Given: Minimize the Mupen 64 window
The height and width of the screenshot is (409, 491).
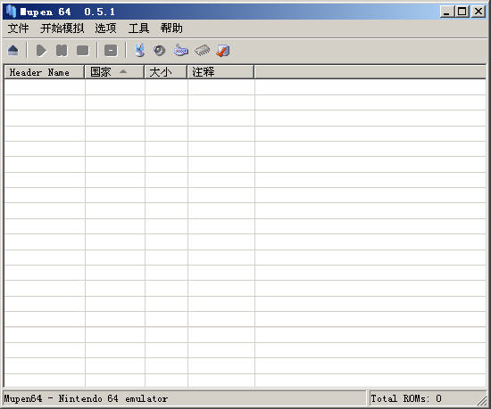Looking at the screenshot, I should (446, 12).
